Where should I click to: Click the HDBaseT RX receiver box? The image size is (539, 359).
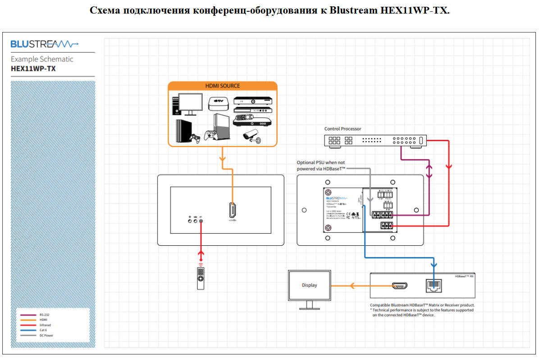click(x=422, y=285)
